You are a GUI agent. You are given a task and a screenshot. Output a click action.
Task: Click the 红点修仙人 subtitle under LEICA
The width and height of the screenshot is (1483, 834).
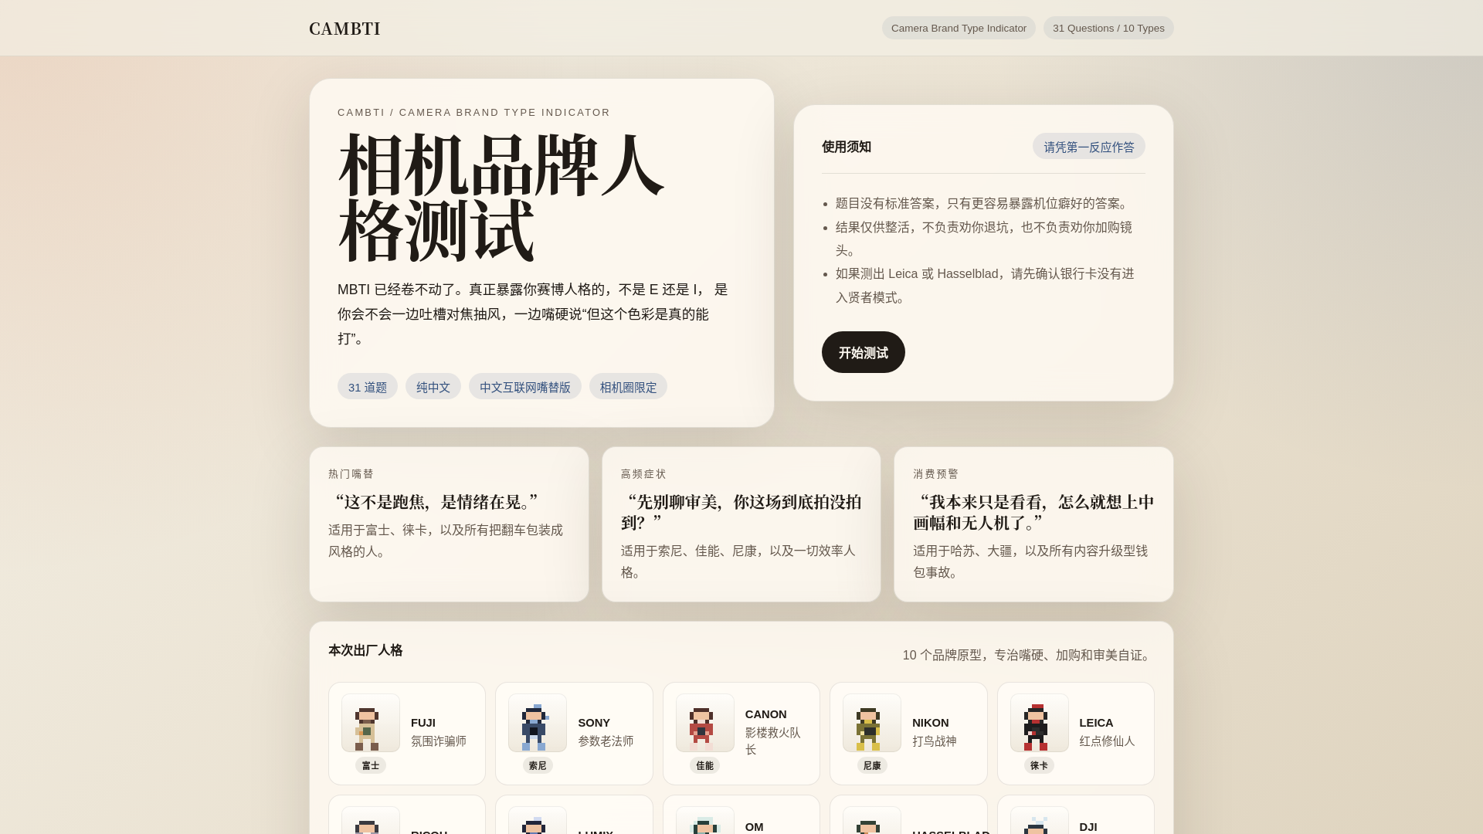pyautogui.click(x=1107, y=741)
